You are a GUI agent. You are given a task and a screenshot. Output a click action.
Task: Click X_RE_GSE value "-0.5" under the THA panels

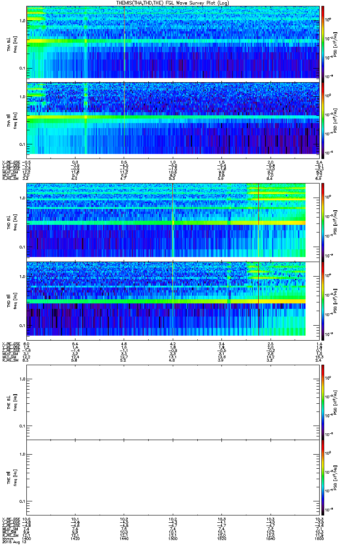click(27, 162)
